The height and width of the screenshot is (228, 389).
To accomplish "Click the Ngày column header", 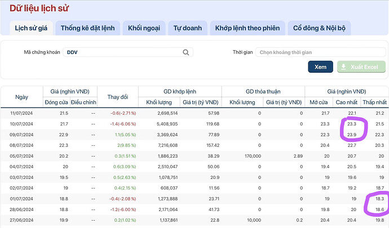I will 22,96.
